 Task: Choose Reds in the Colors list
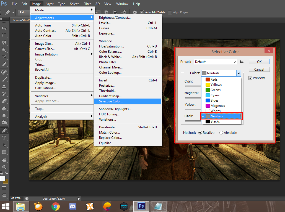click(221, 79)
